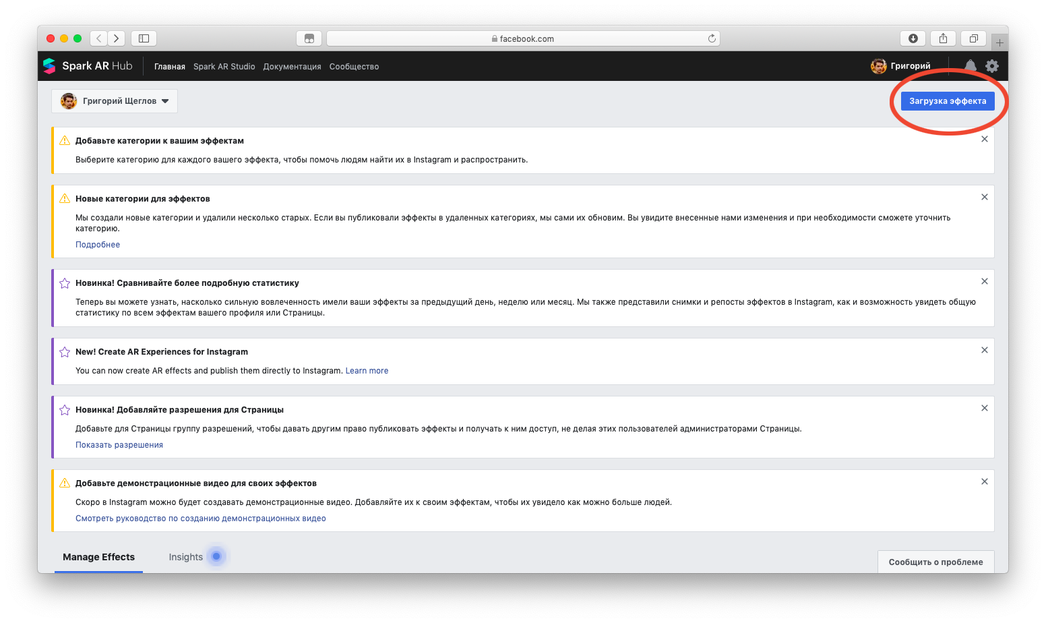Open Сообщество menu item
Image resolution: width=1046 pixels, height=623 pixels.
click(x=354, y=67)
